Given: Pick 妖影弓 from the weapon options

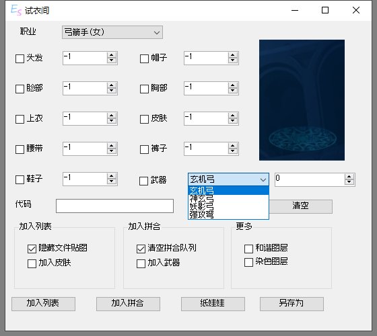Looking at the screenshot, I should click(x=228, y=207).
